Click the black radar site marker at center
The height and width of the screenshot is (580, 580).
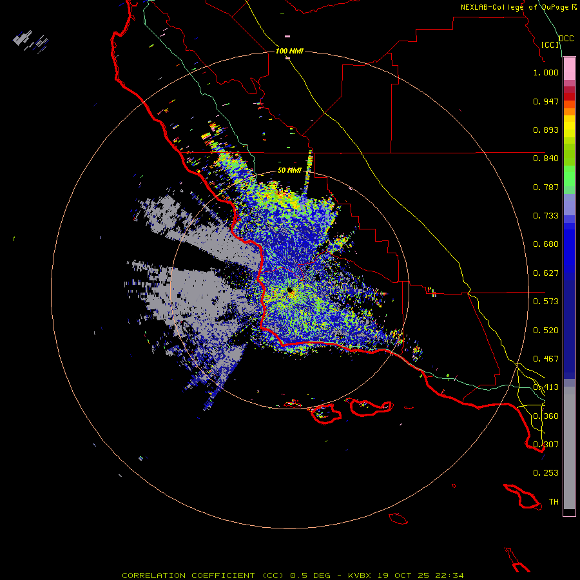point(289,289)
